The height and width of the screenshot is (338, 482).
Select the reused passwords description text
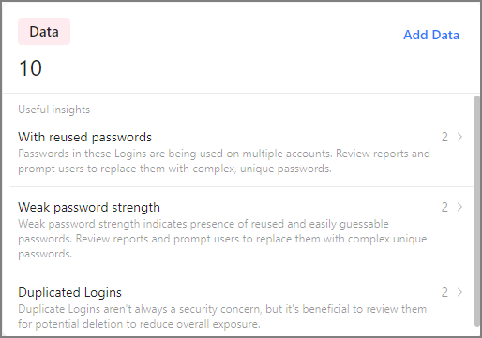tap(224, 161)
